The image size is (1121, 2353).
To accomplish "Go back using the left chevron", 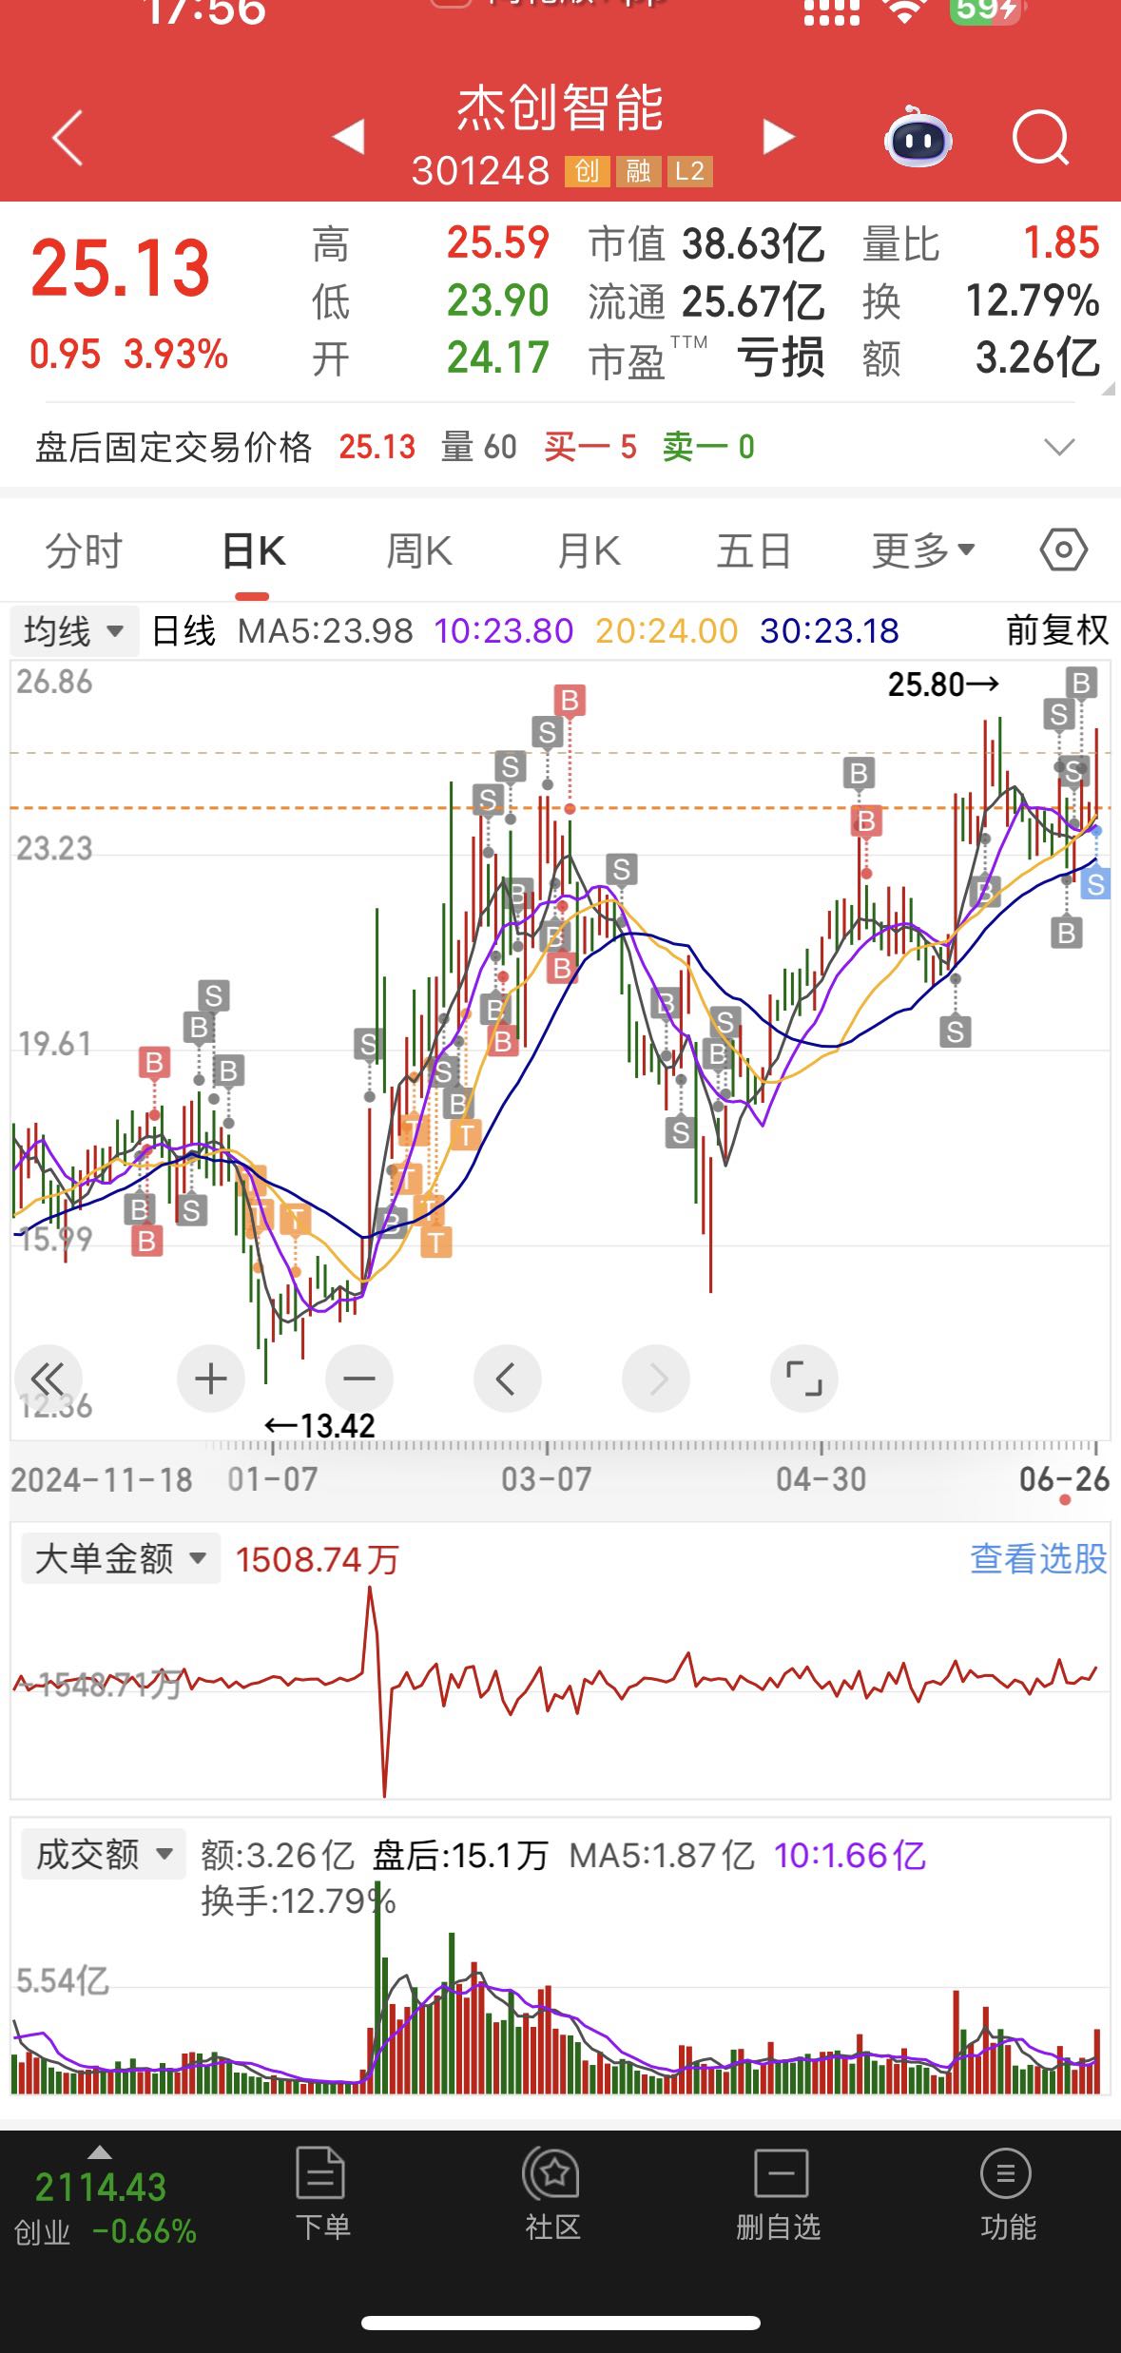I will pos(68,139).
